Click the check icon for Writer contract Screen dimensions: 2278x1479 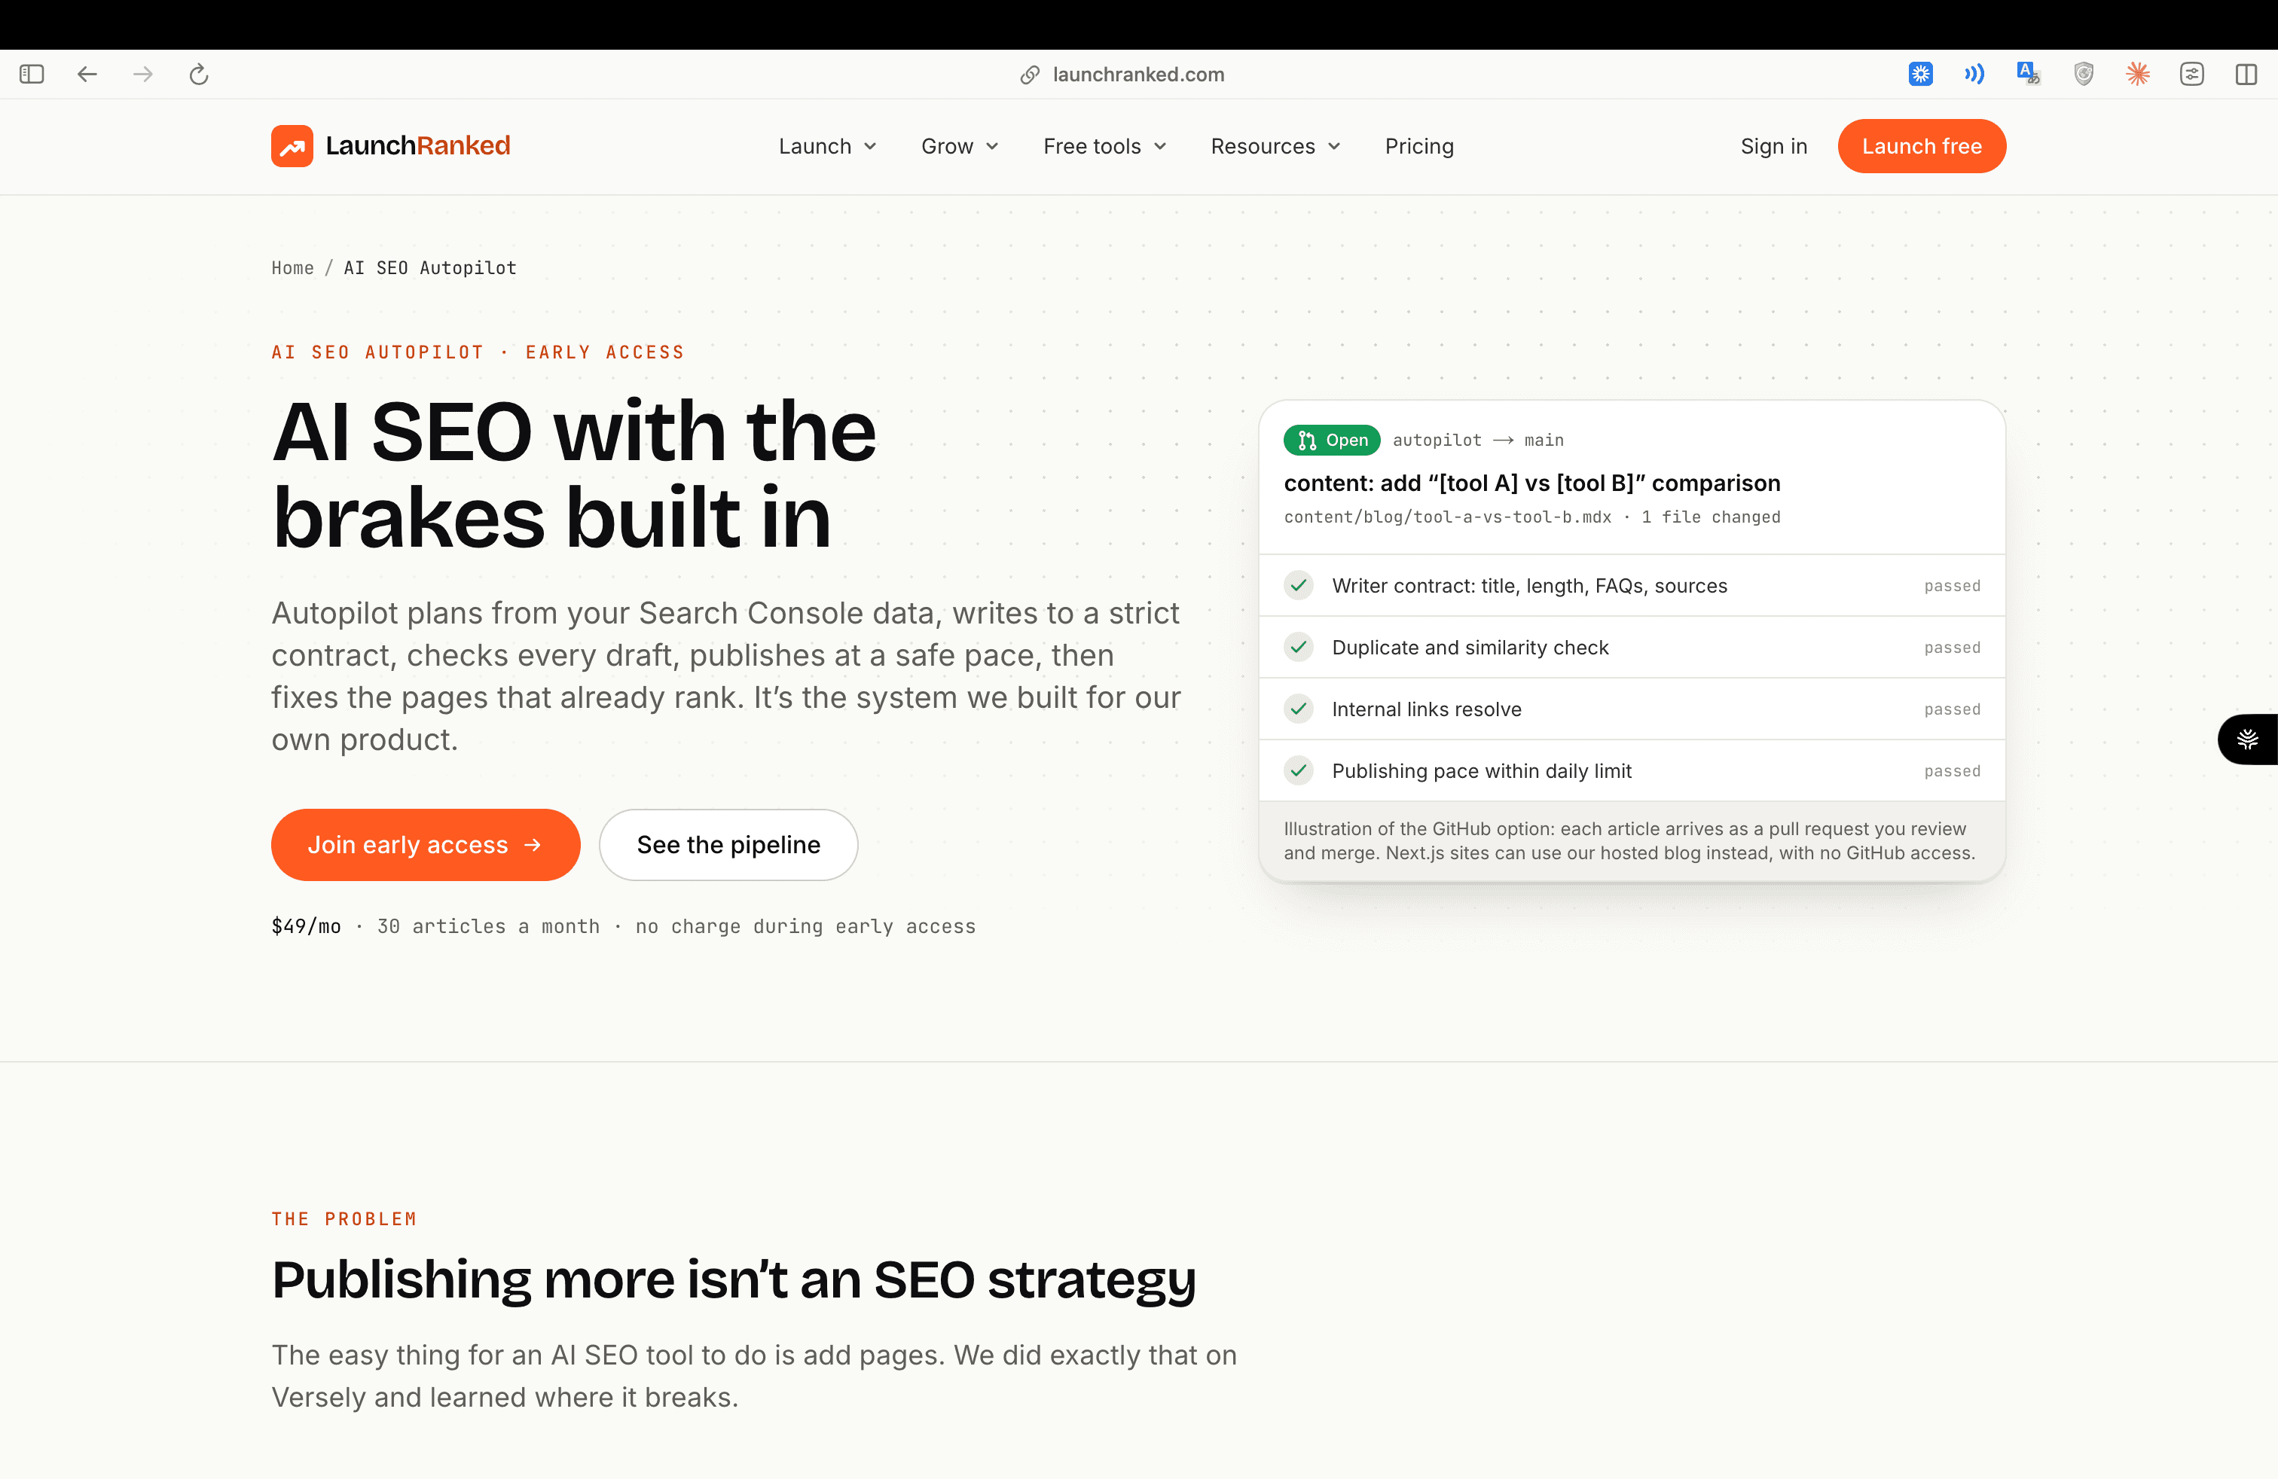[x=1299, y=584]
